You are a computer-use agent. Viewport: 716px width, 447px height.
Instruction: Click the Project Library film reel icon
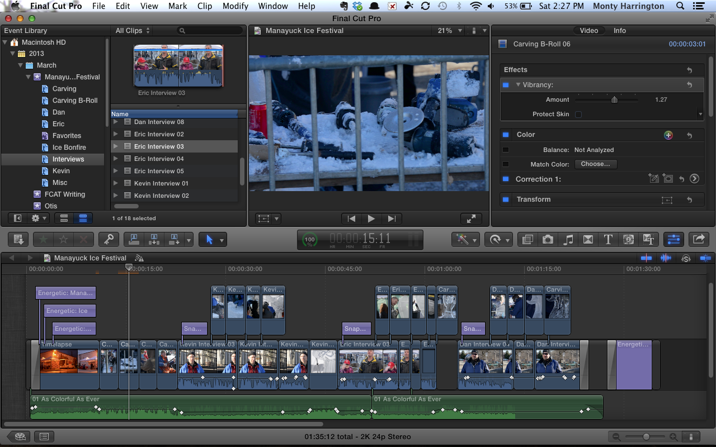(20, 436)
